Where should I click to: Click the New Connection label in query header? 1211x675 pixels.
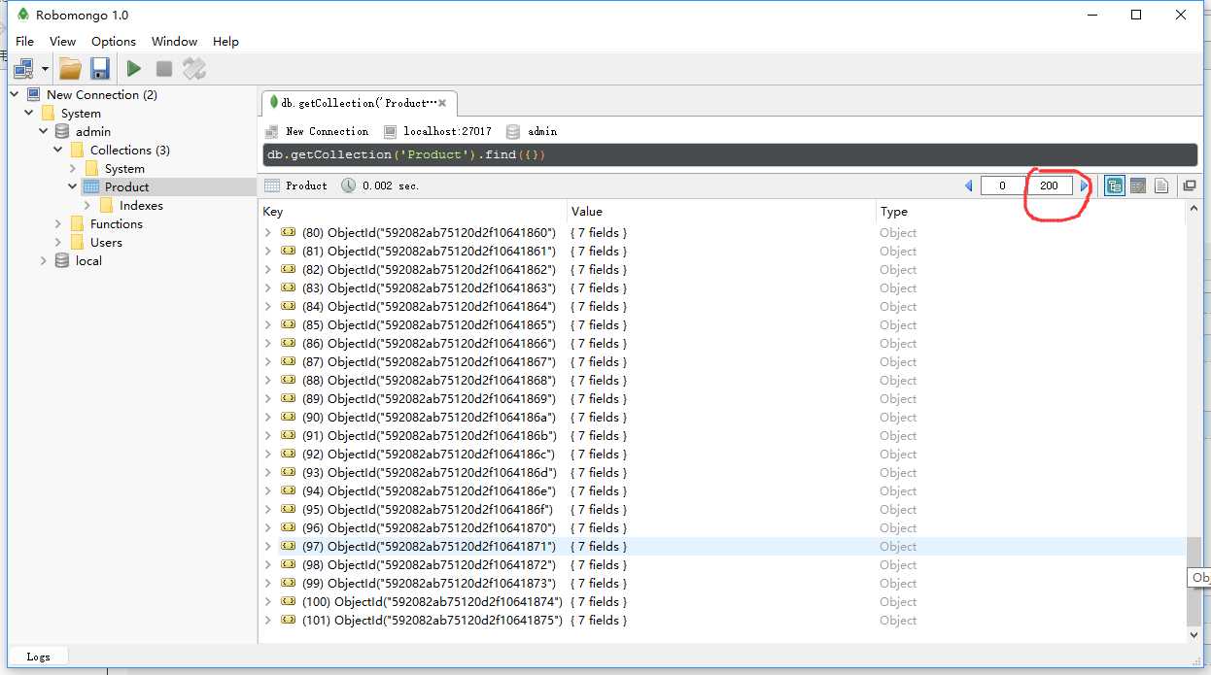coord(328,131)
